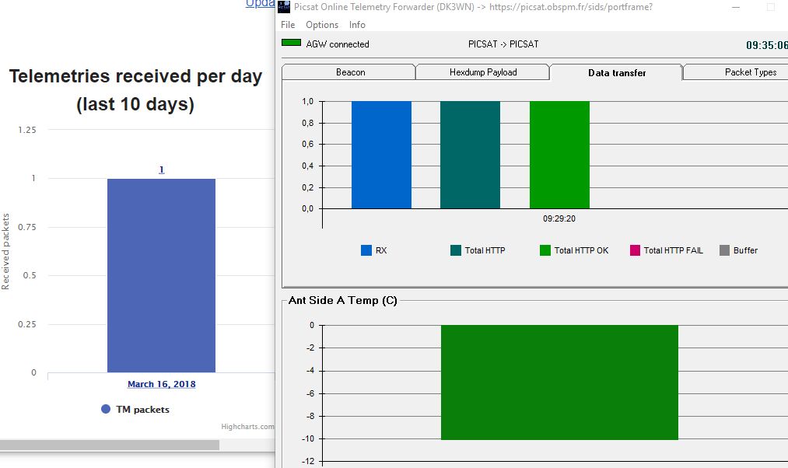Screen dimensions: 788x468
Task: Click the Picsat application icon in title bar
Action: (284, 7)
